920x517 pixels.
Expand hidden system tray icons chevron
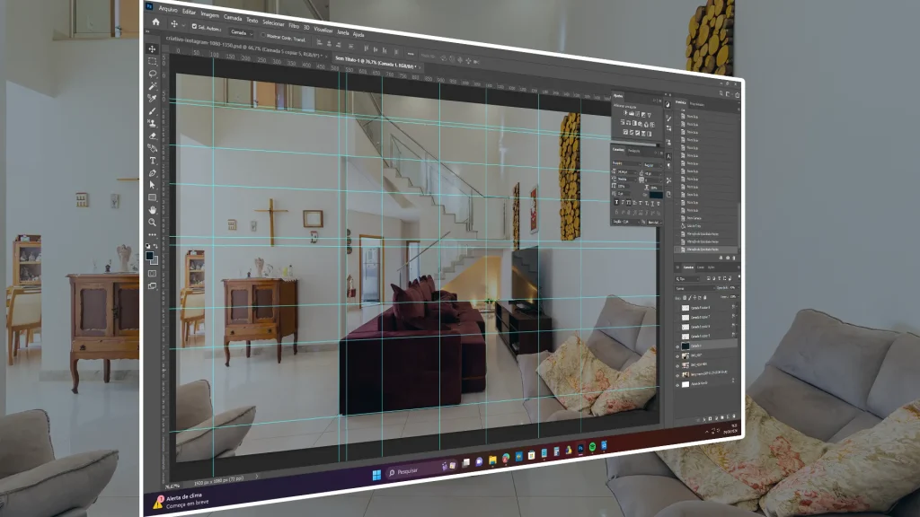point(707,432)
